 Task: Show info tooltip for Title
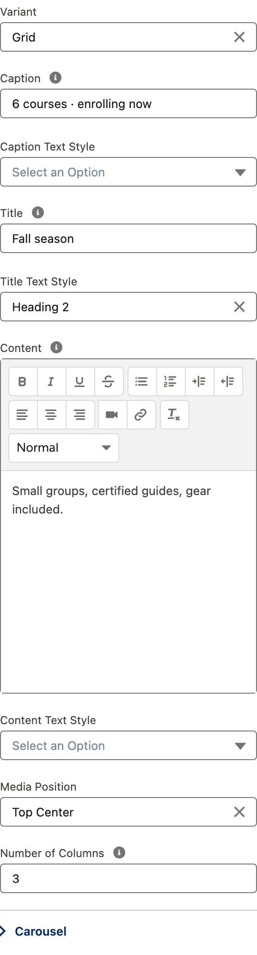[38, 212]
